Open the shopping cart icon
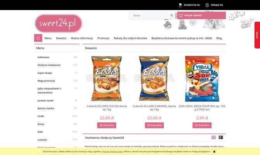 (181, 15)
